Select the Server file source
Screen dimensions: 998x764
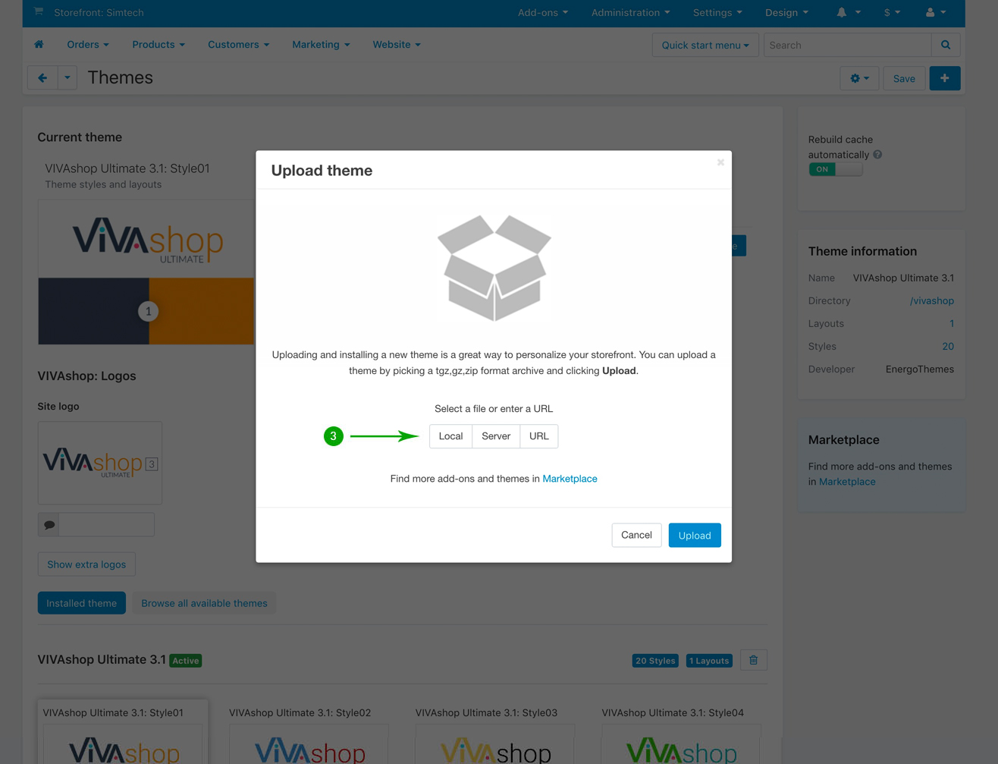[496, 436]
